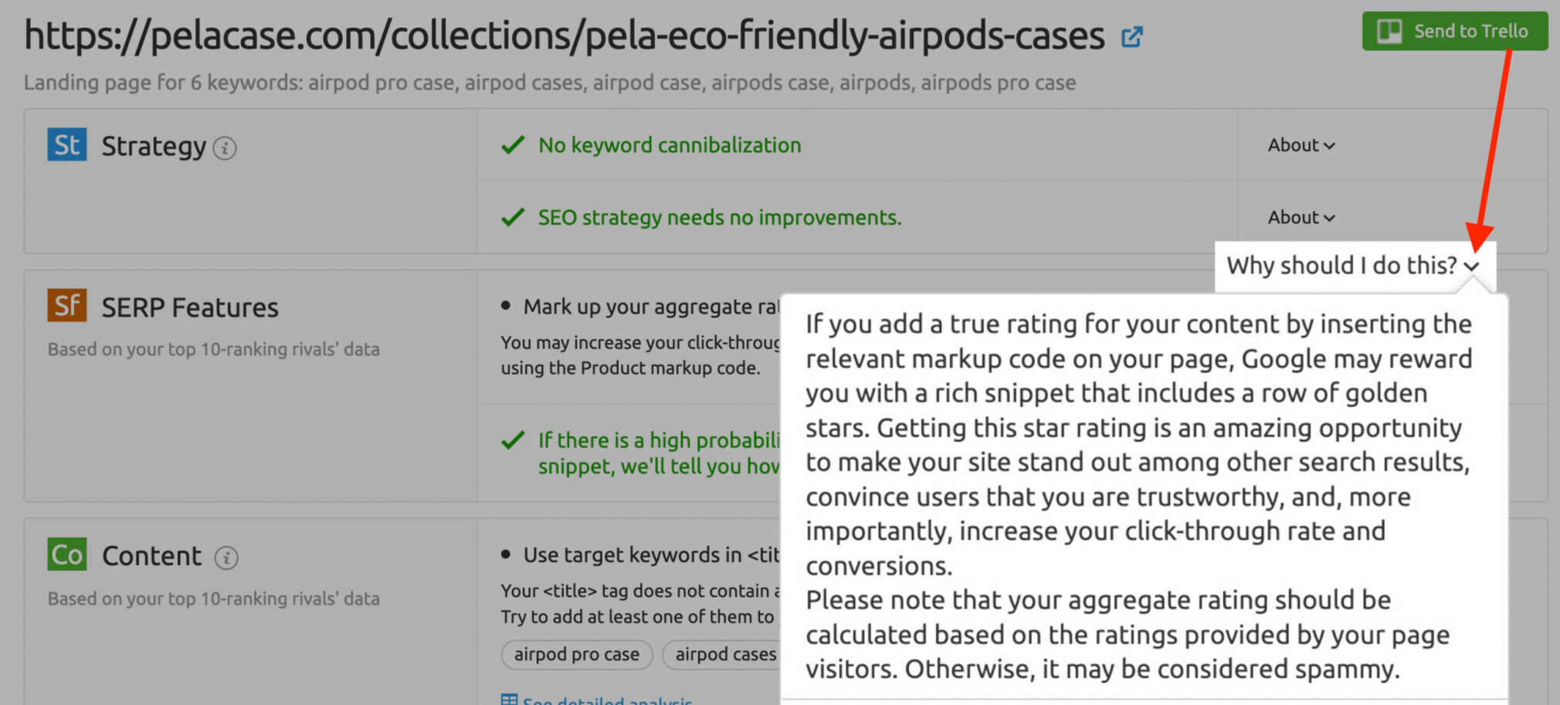Click the table icon beside See detailed analysis
Screen dimensions: 1560x705
pos(509,700)
